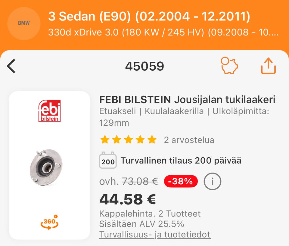Tap the -38% discount badge
289x246 pixels.
(181, 181)
